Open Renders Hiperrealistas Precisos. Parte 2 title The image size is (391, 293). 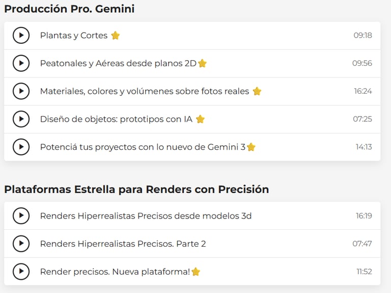(x=123, y=244)
